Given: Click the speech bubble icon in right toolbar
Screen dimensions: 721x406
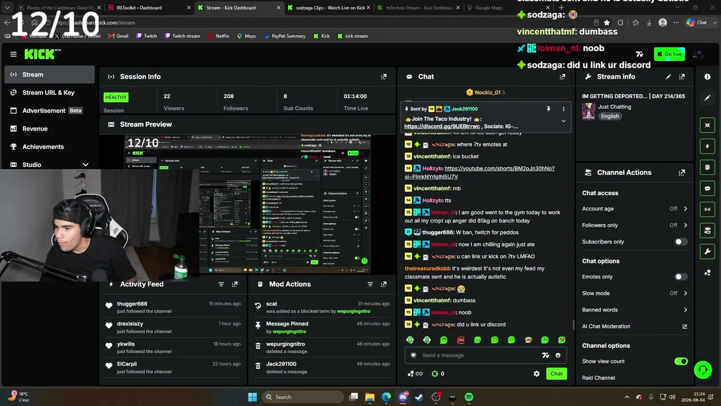Looking at the screenshot, I should 707,188.
